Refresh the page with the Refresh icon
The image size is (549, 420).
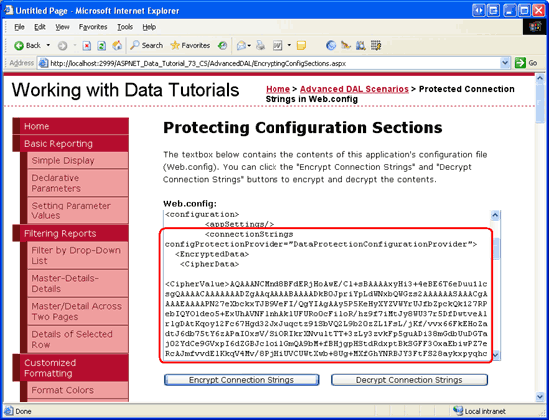pyautogui.click(x=102, y=45)
